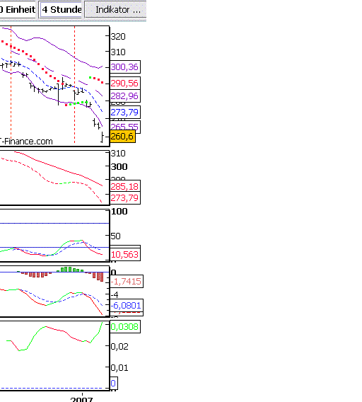Click the -1,7415 histogram value label

click(127, 282)
